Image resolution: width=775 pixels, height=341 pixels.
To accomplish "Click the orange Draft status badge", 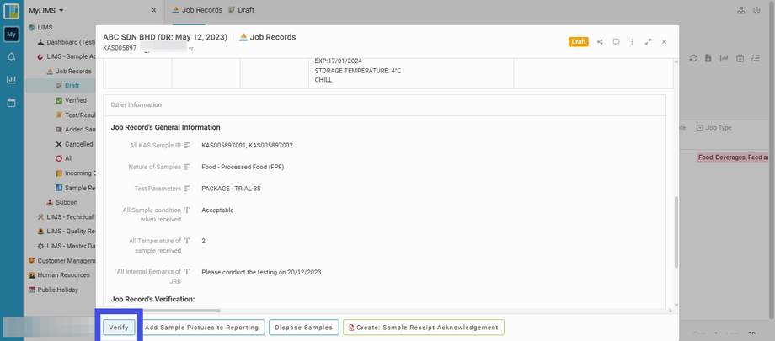I will pyautogui.click(x=579, y=42).
